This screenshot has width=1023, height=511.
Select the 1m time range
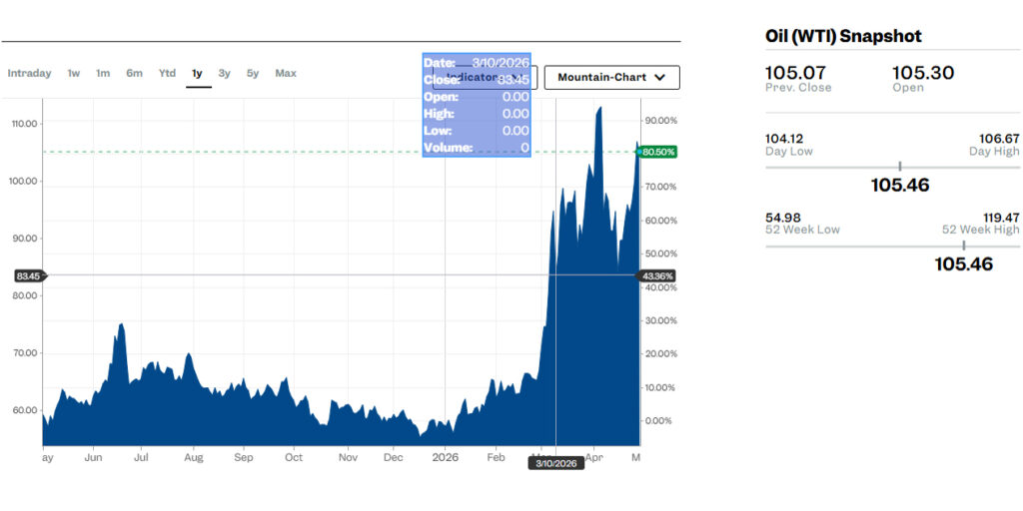pos(103,73)
